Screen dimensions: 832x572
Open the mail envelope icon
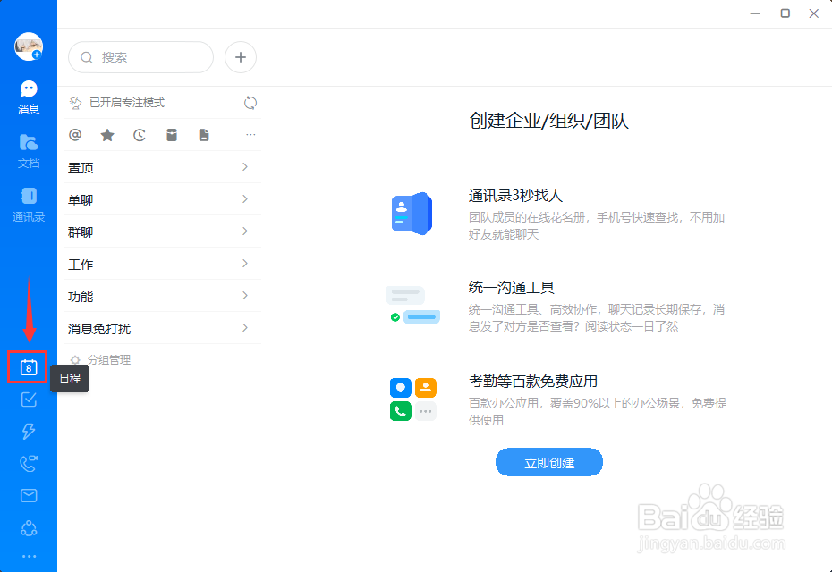(29, 496)
